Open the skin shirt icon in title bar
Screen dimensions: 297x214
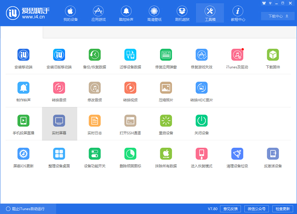[264, 3]
